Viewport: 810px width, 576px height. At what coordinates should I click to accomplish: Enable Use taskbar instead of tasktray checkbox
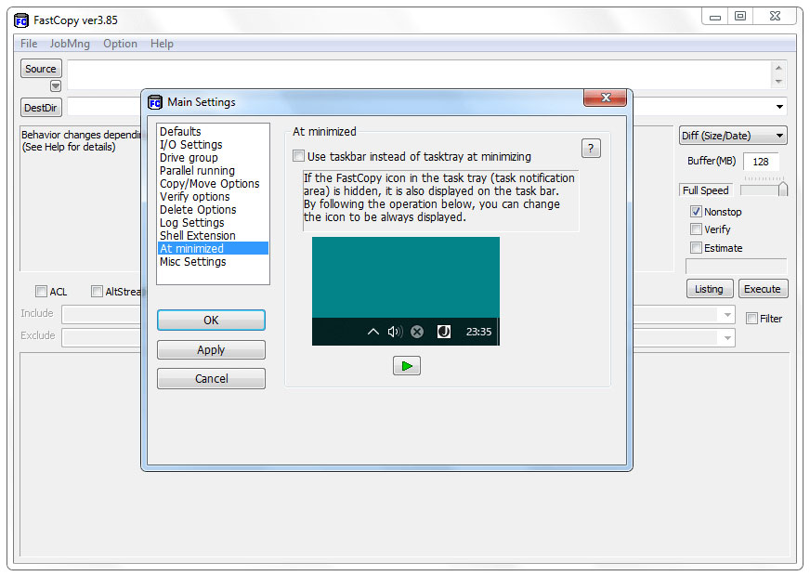point(298,156)
